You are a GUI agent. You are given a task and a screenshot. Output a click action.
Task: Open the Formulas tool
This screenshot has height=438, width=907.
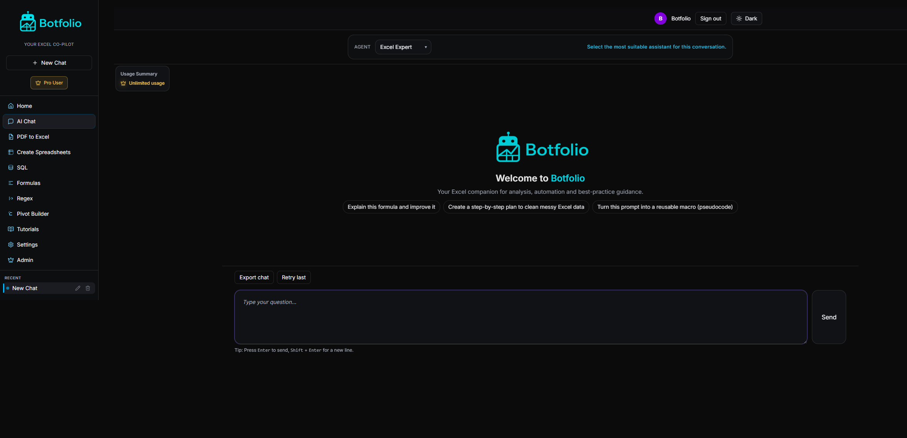click(28, 183)
